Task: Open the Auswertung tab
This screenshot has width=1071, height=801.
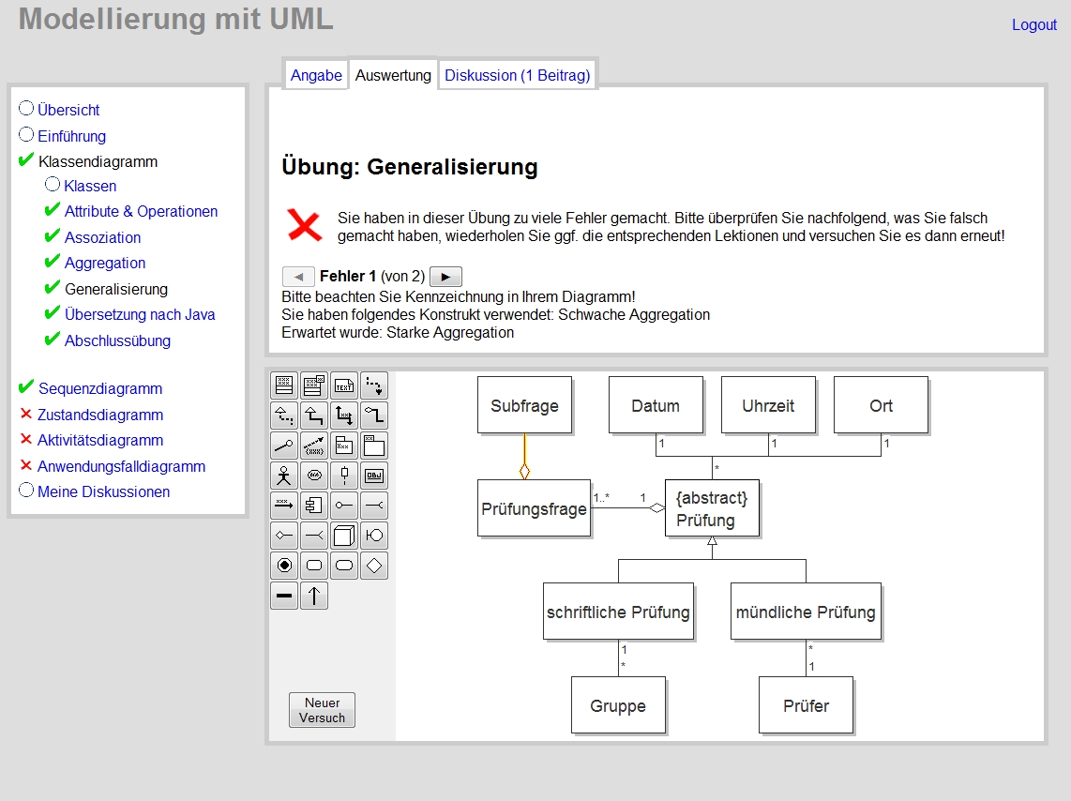Action: (394, 75)
